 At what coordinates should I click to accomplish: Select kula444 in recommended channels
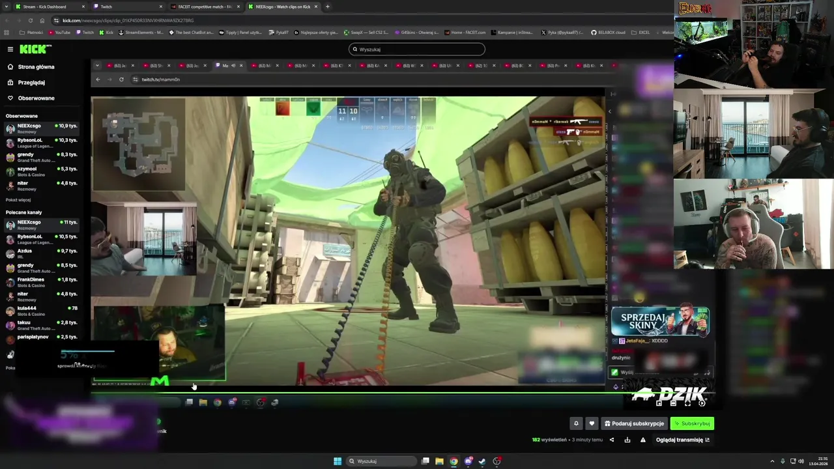tap(42, 311)
